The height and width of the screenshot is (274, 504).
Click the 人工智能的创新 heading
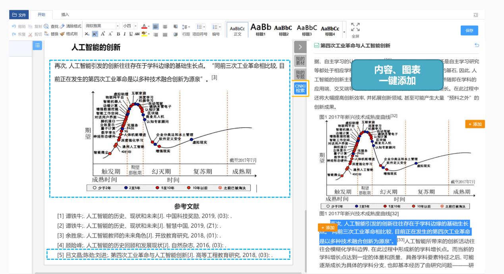tap(96, 48)
